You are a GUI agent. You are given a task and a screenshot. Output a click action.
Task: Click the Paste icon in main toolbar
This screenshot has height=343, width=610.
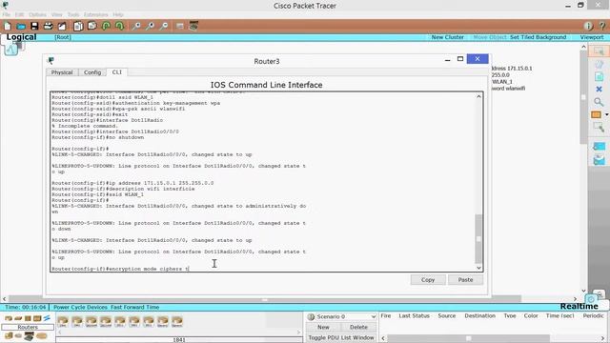92,26
